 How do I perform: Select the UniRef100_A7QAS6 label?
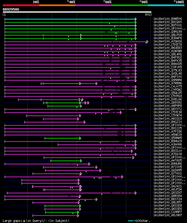click(x=168, y=41)
